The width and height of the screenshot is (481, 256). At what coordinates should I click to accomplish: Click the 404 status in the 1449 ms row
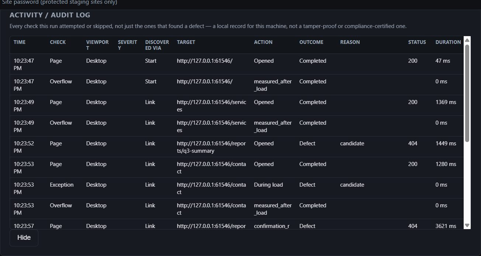413,143
